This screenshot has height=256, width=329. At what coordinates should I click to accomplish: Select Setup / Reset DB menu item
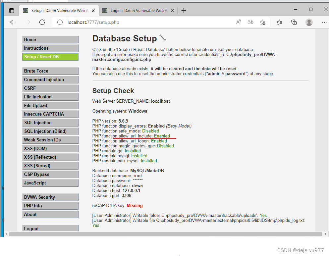coord(50,57)
